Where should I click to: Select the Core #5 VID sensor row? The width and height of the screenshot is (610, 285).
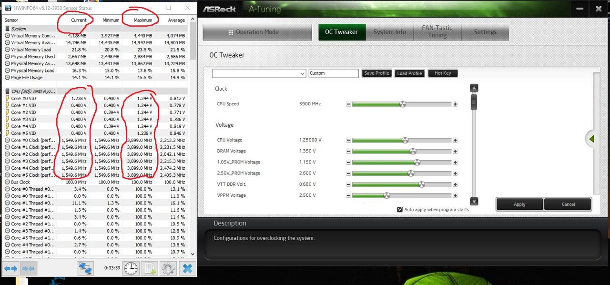point(95,133)
